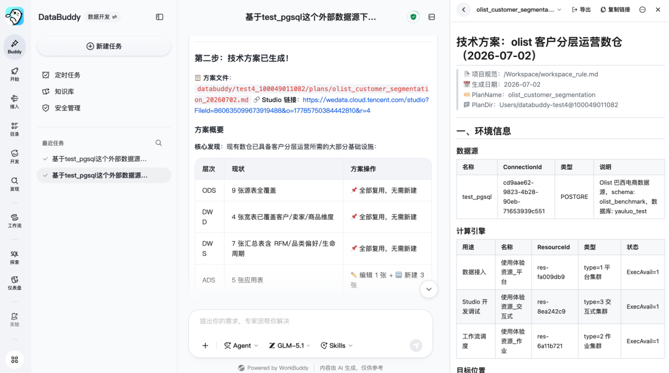Viewport: 669px width, 373px height.
Task: Open the 仪表盘 dashboard sidebar icon
Action: pos(14,283)
